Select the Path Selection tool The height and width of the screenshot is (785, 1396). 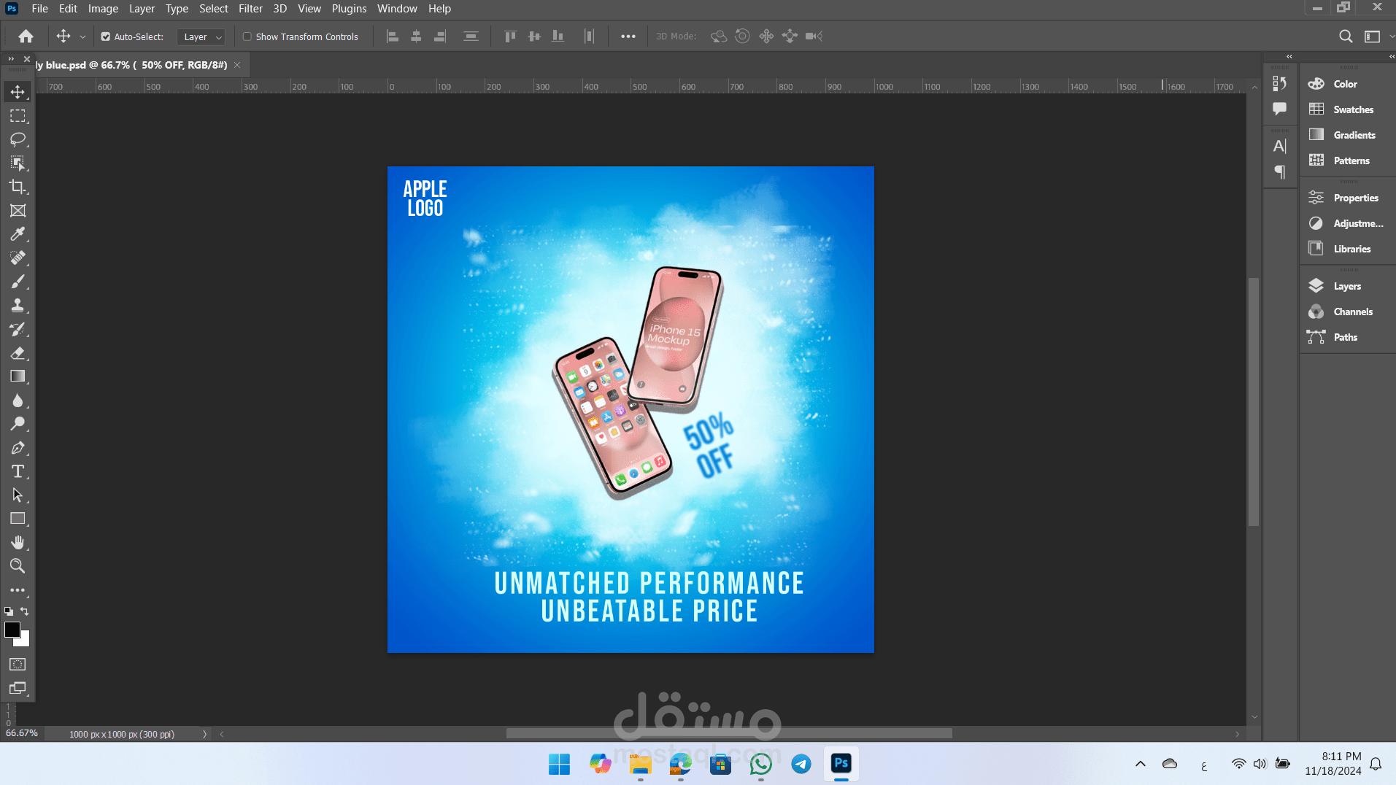click(18, 495)
